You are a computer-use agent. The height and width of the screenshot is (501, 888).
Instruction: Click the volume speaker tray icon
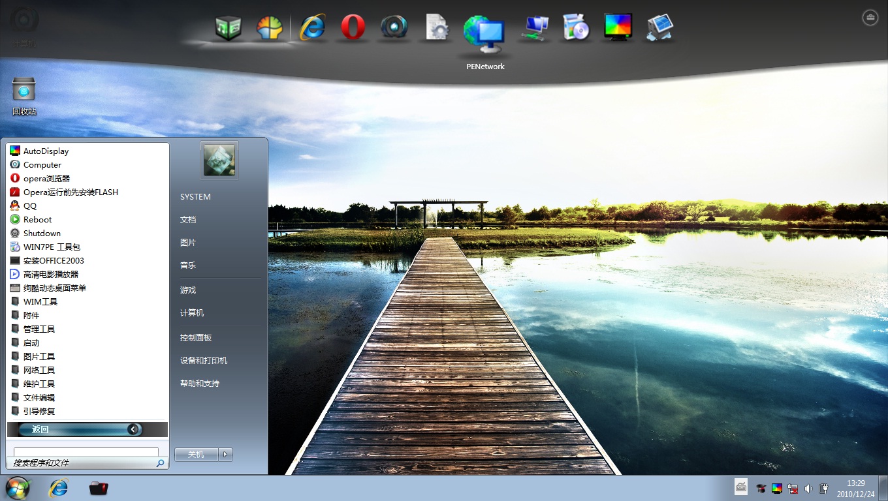click(x=808, y=488)
